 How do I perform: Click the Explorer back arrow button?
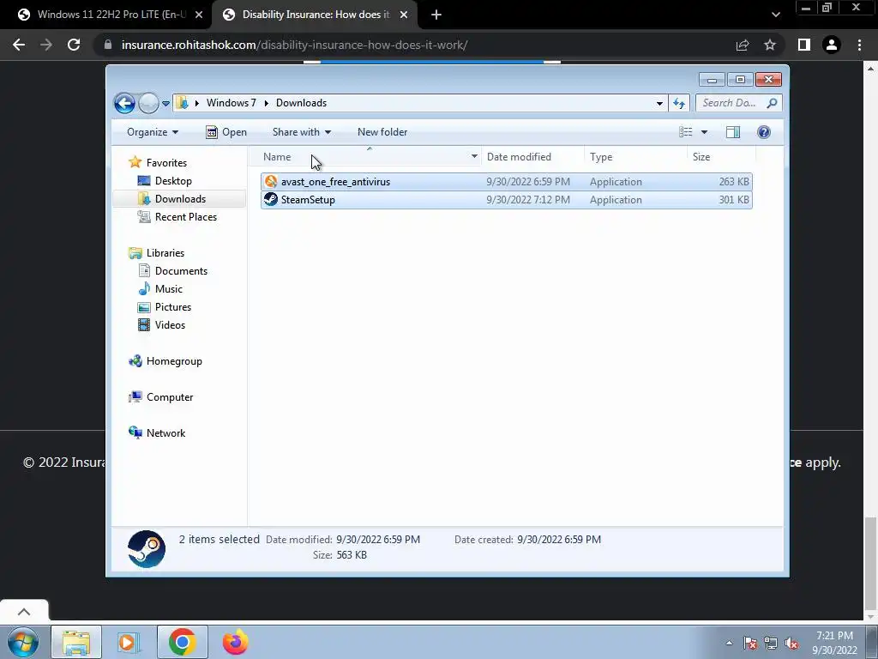click(x=124, y=103)
